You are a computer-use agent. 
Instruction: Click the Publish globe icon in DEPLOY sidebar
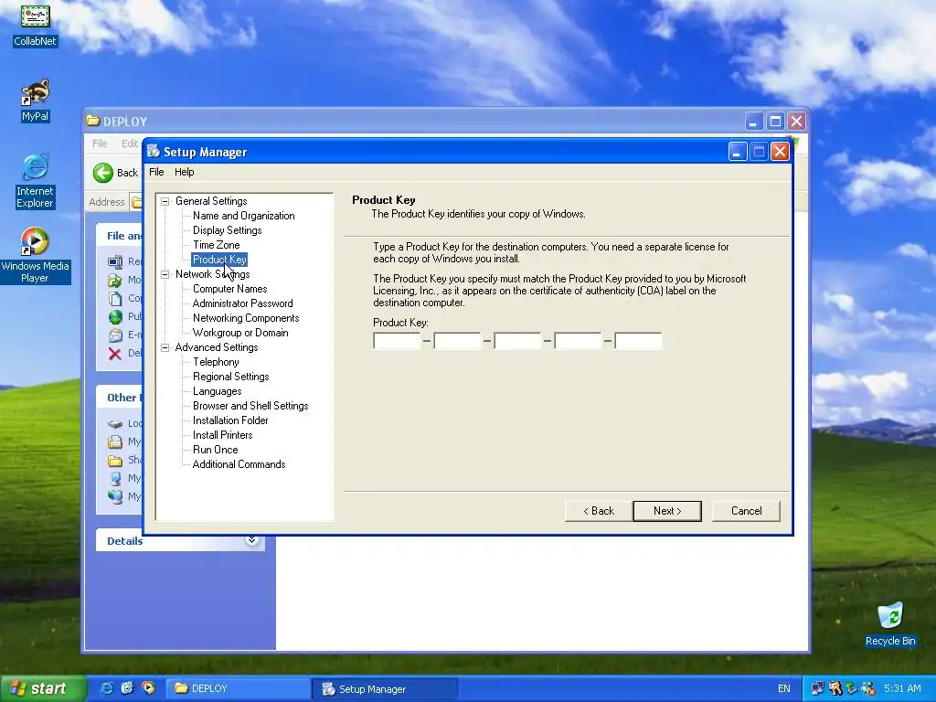click(x=115, y=316)
